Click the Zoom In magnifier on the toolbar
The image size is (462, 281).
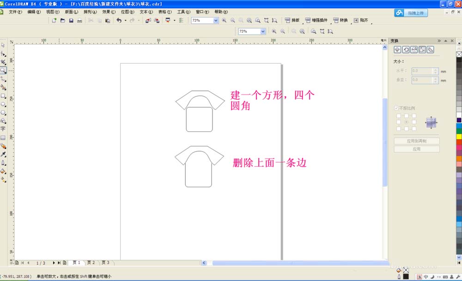tap(225, 20)
